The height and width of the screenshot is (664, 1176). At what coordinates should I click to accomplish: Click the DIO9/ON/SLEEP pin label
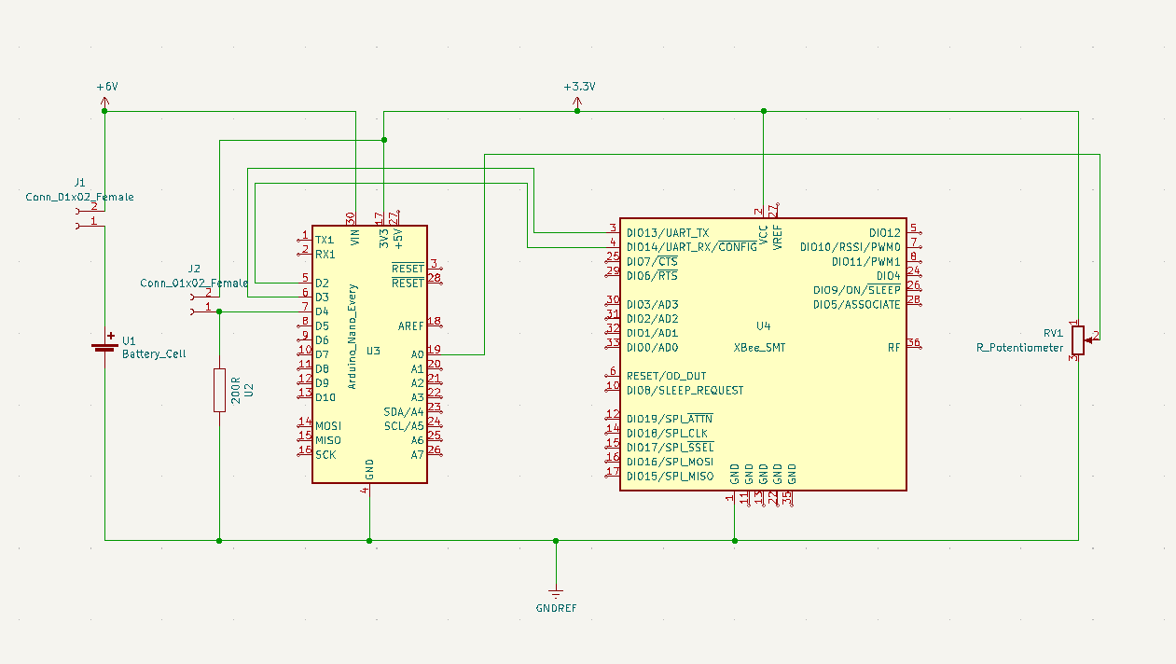(857, 290)
